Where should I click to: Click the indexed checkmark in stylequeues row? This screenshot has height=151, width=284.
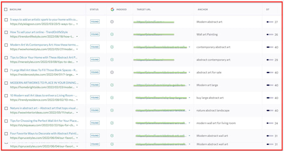[x=112, y=123]
